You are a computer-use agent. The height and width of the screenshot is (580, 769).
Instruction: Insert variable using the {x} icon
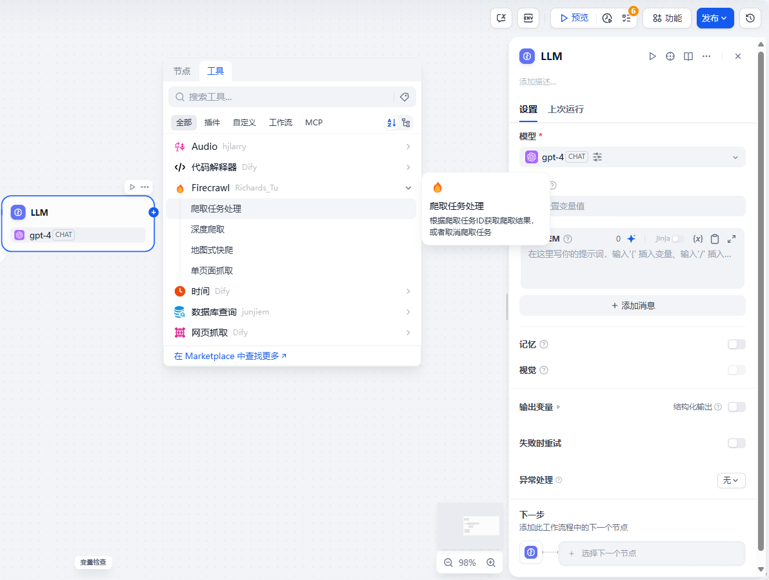697,239
